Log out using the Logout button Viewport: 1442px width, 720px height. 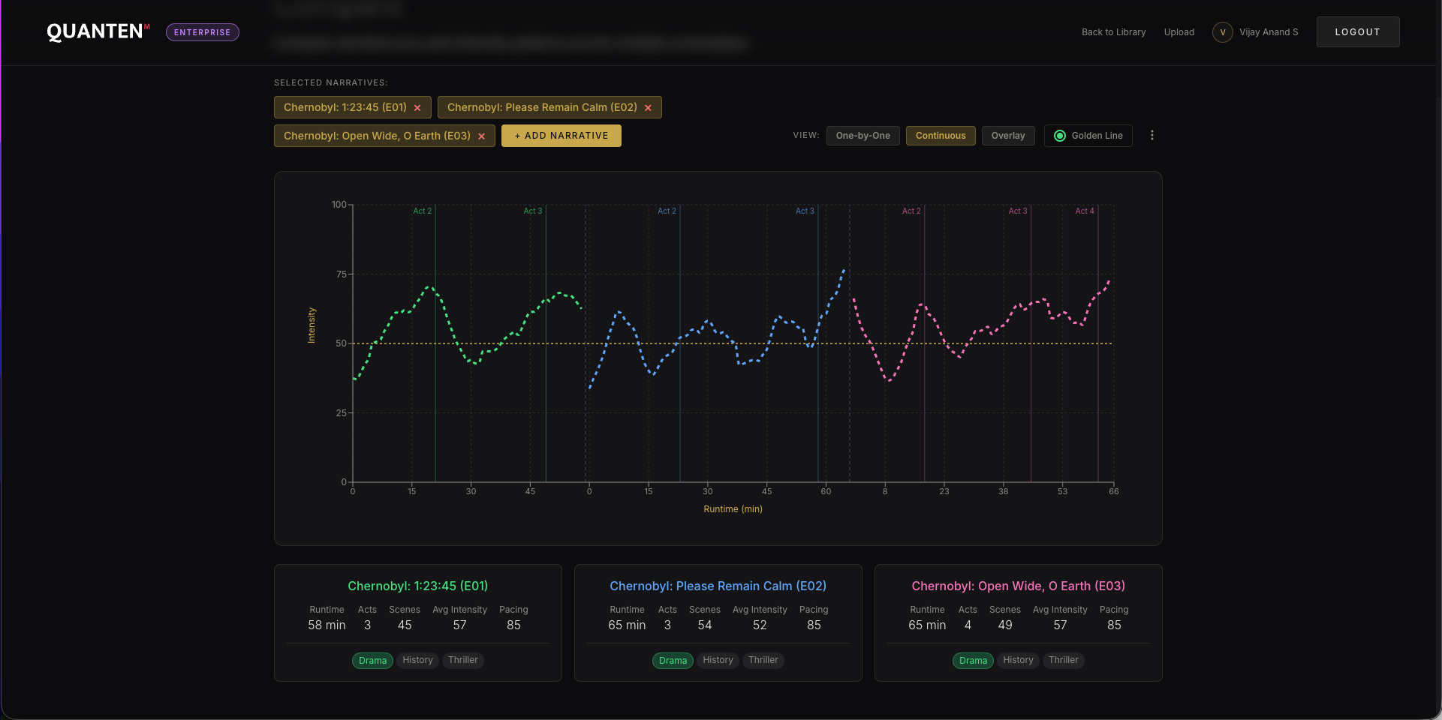pyautogui.click(x=1357, y=32)
